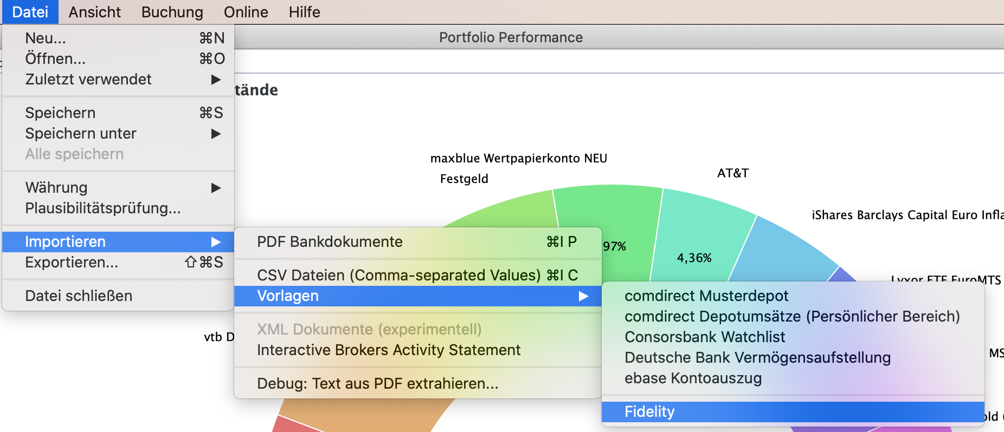Open the Hilfe menu
1004x432 pixels.
(304, 12)
